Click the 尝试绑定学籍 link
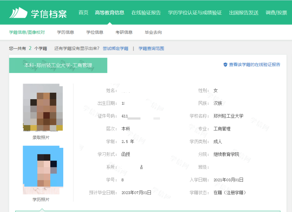The height and width of the screenshot is (212, 292). coord(116,49)
